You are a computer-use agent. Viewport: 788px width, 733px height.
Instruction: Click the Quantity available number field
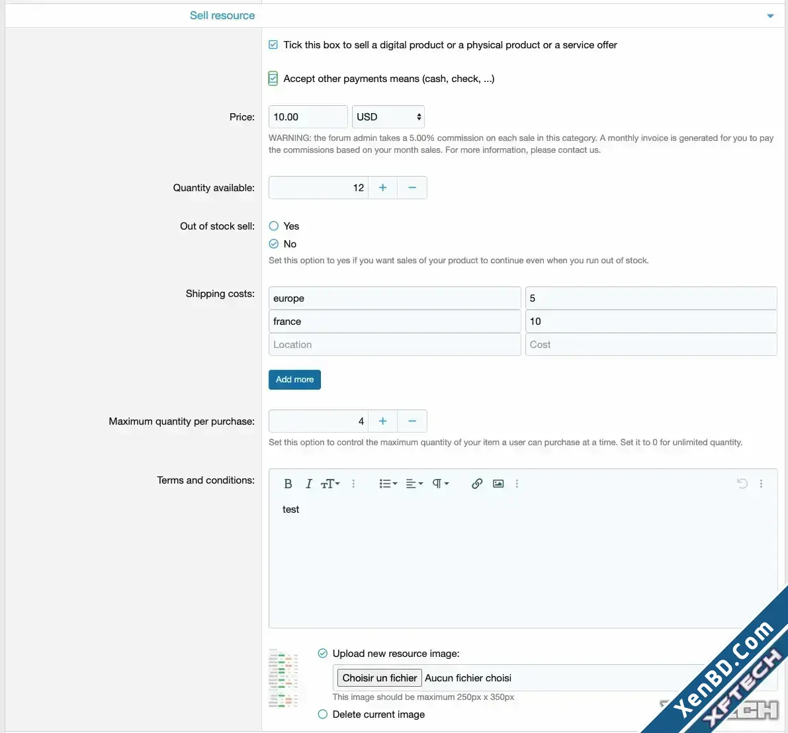pyautogui.click(x=318, y=187)
